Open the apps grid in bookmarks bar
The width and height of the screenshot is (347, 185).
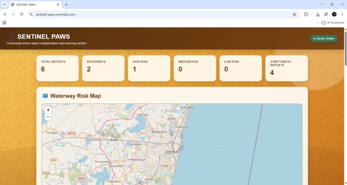[x=4, y=22]
